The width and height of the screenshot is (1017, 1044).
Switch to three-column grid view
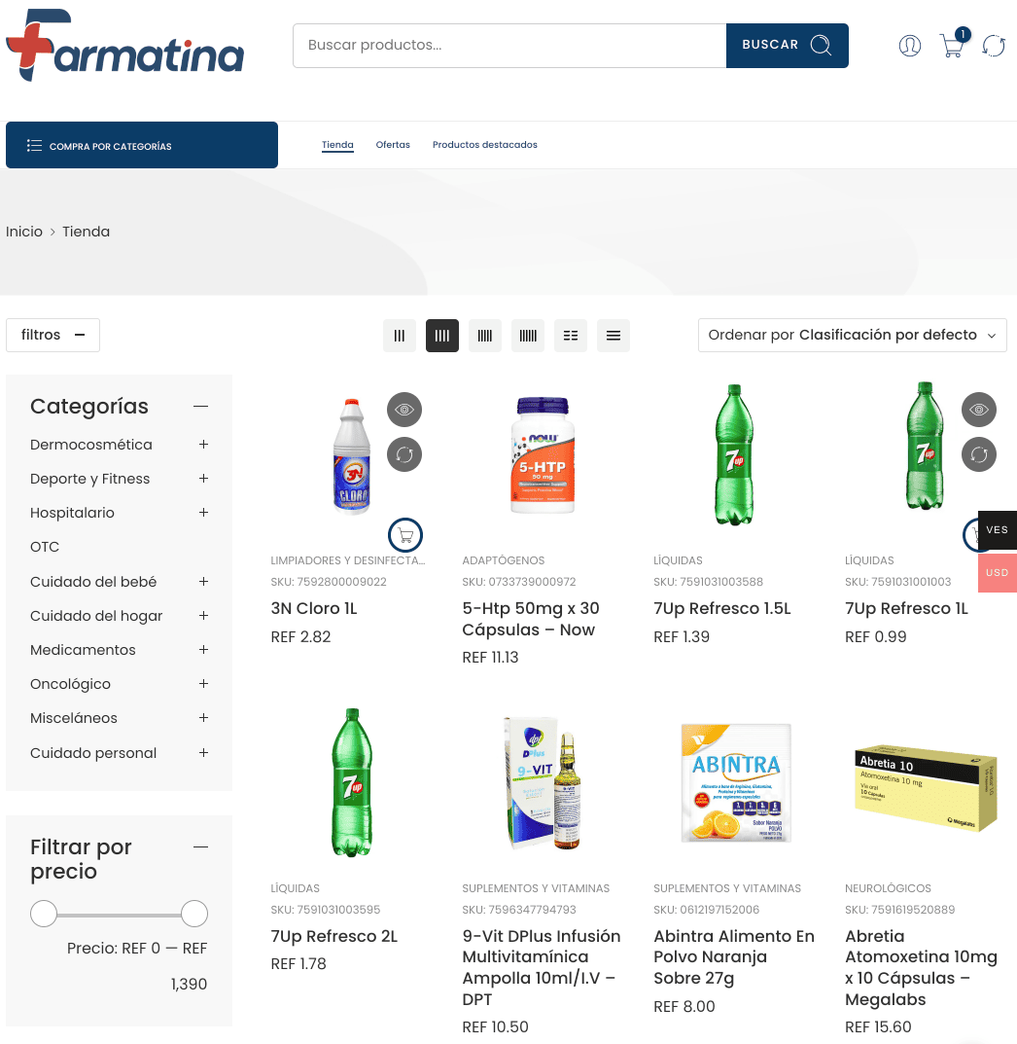(x=399, y=336)
